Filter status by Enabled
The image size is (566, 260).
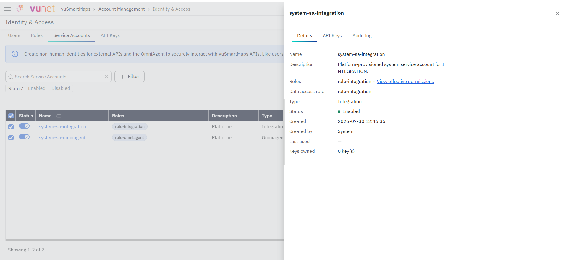tap(37, 88)
